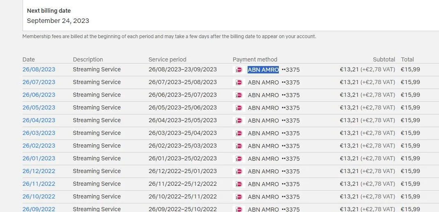Click the €15,99 total for 26/04/2023
Image resolution: width=439 pixels, height=212 pixels.
coord(410,120)
